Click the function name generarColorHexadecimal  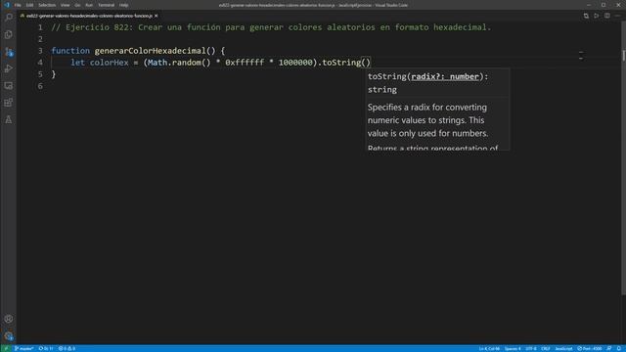point(150,51)
